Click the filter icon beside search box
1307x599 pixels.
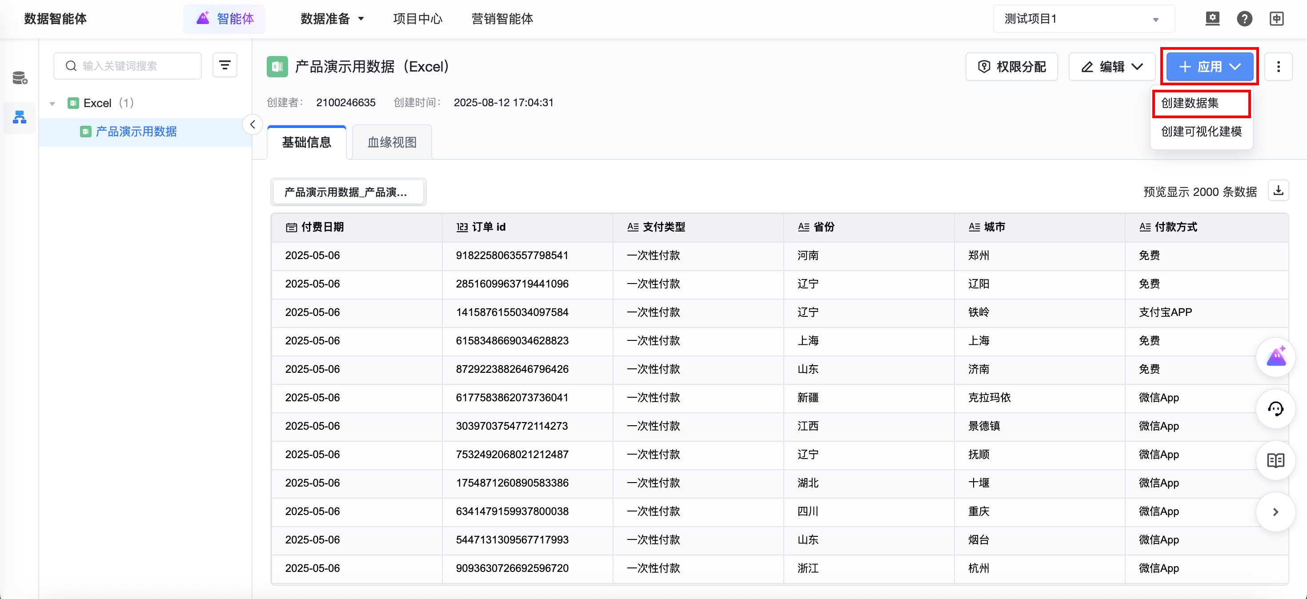coord(225,65)
